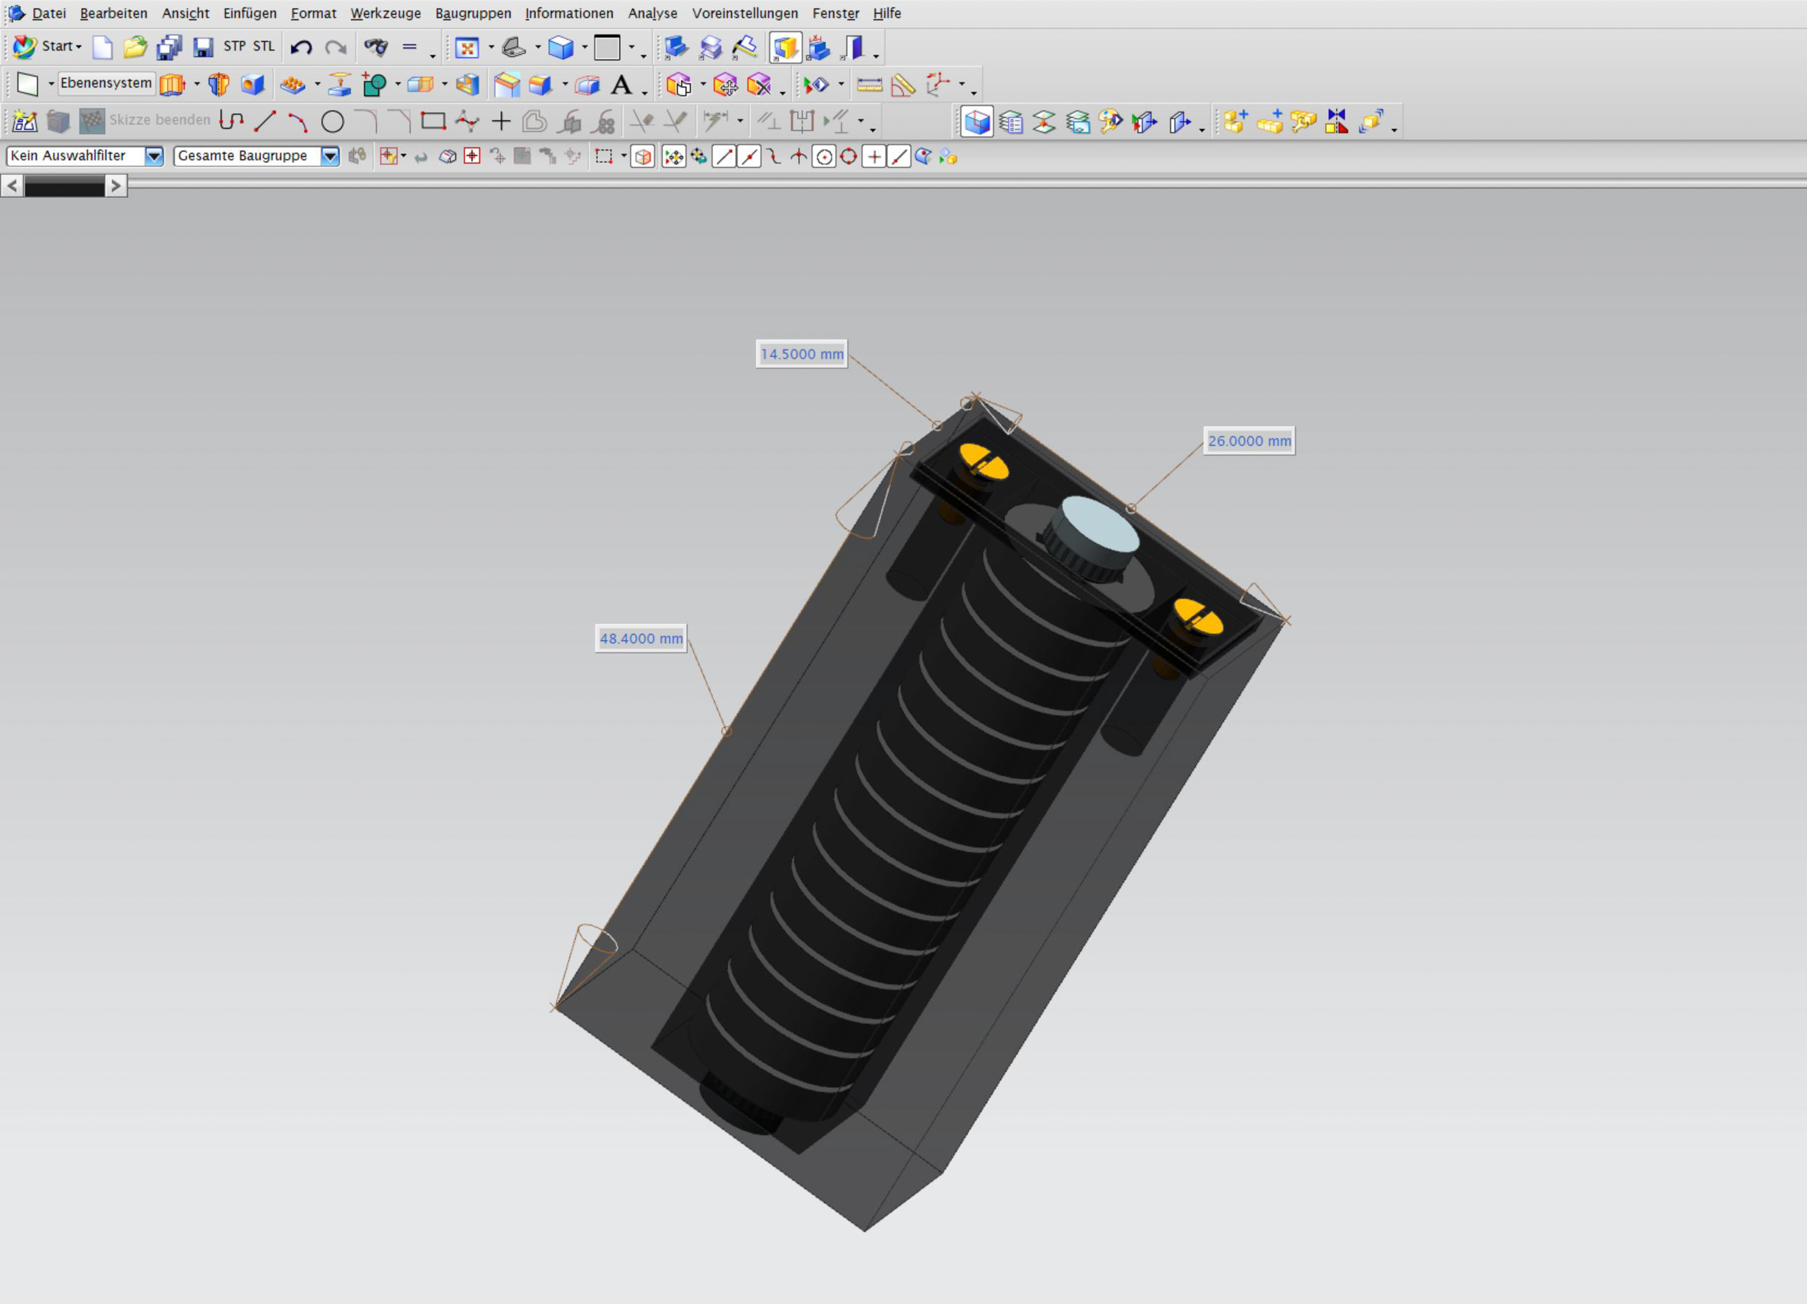Image resolution: width=1807 pixels, height=1304 pixels.
Task: Expand the Fit view dropdown arrow
Action: [491, 47]
